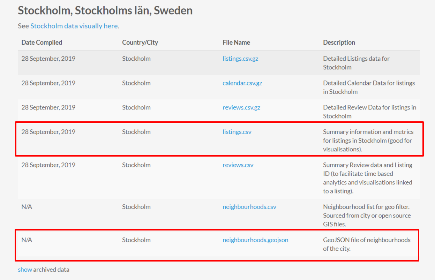Click the Date Compiled column header
Image resolution: width=435 pixels, height=280 pixels.
click(42, 43)
